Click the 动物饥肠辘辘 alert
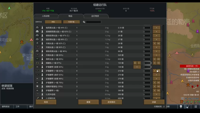This screenshot has width=200, height=113. click(x=193, y=80)
